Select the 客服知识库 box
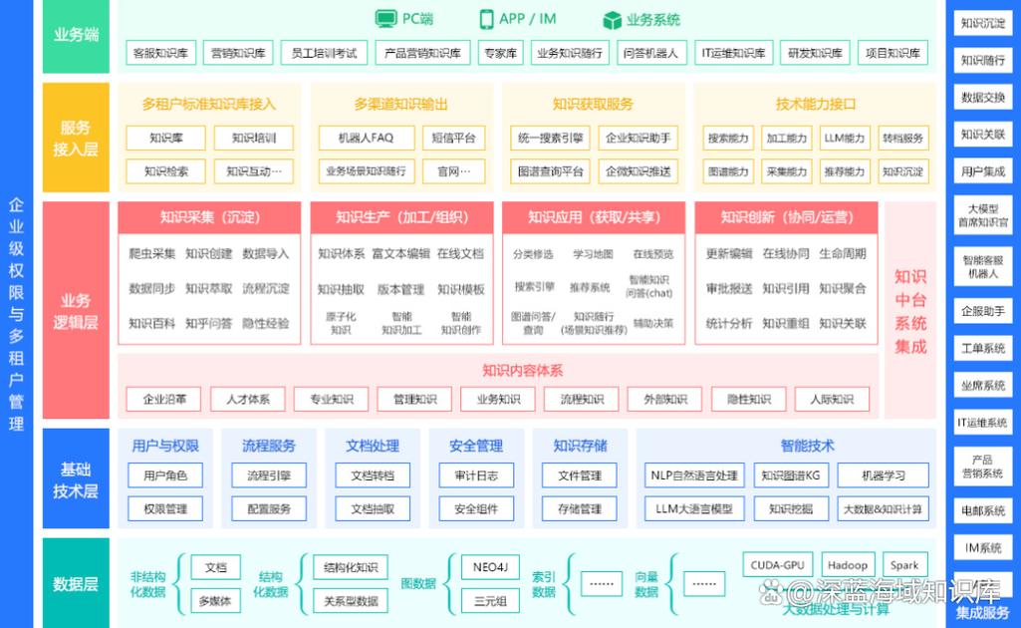 coord(160,54)
